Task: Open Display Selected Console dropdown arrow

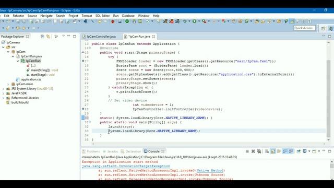Action: (x=309, y=151)
